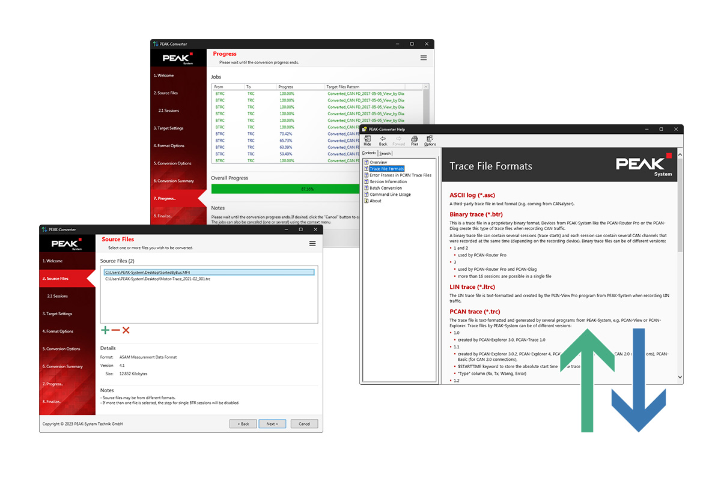
Task: Open the Batch Conversion help topic
Action: (386, 188)
